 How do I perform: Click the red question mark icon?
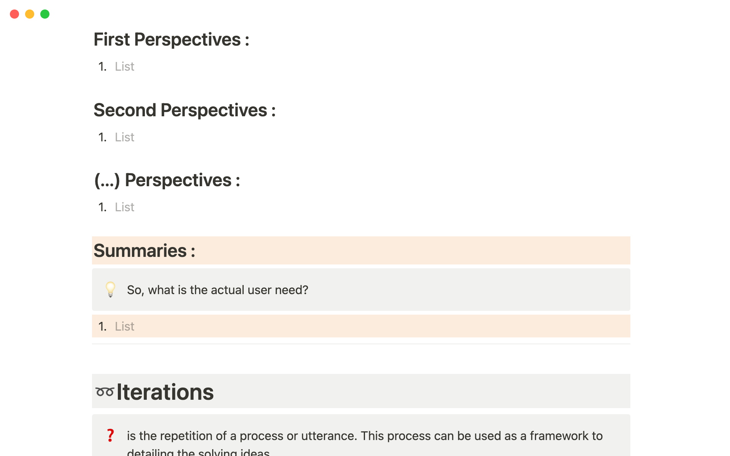coord(110,435)
